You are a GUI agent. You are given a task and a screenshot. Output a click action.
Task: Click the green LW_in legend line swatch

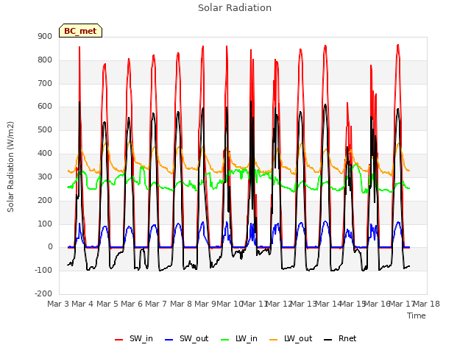click(x=225, y=340)
